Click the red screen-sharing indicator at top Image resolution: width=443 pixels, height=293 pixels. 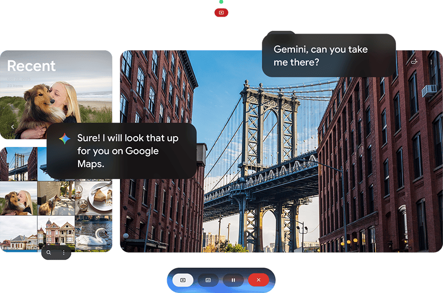221,12
